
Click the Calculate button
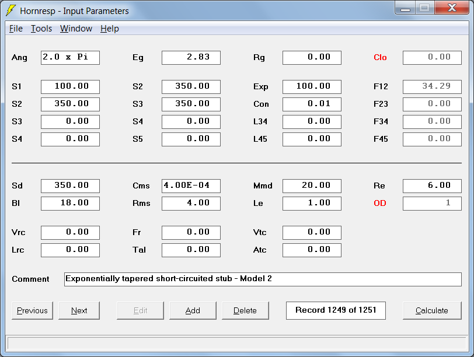(x=432, y=310)
